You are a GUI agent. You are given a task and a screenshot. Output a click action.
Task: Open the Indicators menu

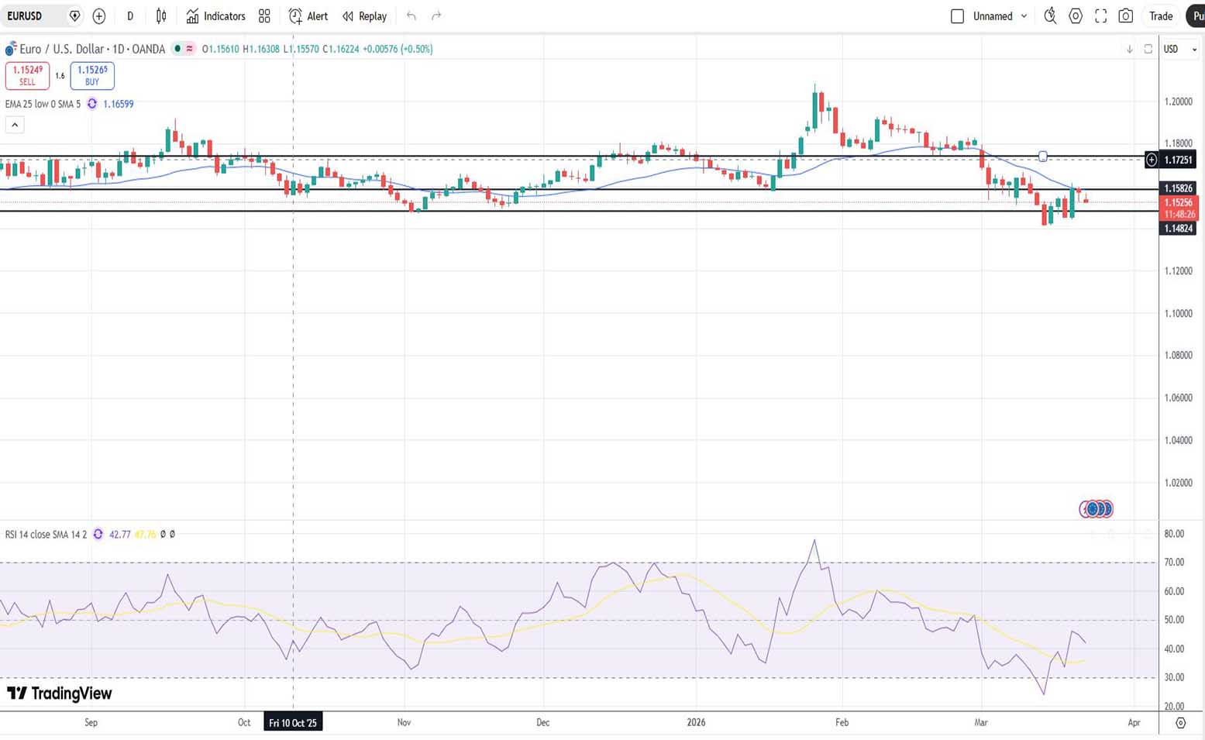[x=215, y=16]
